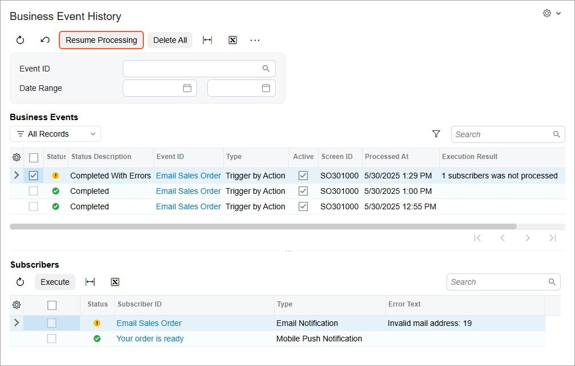Export Subscribers table to Excel

[x=115, y=282]
